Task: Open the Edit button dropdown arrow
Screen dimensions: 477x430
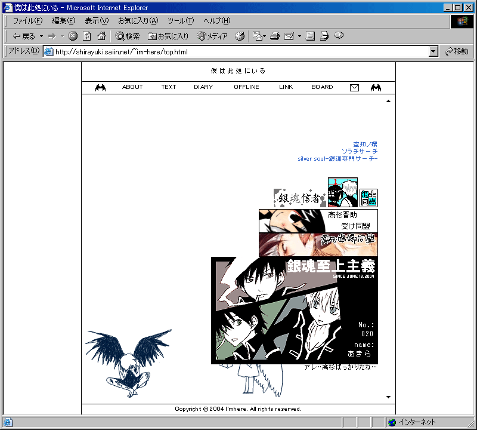Action: pyautogui.click(x=299, y=36)
